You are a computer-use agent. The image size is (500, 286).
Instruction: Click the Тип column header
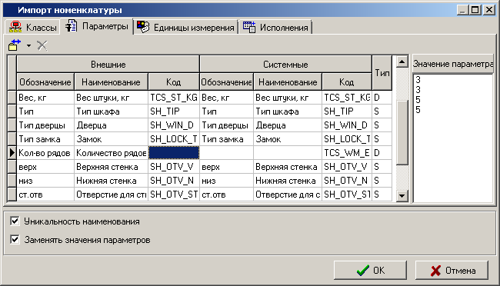coord(382,73)
